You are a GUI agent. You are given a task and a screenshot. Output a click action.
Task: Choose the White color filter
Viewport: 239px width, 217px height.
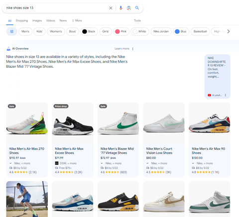click(x=140, y=31)
